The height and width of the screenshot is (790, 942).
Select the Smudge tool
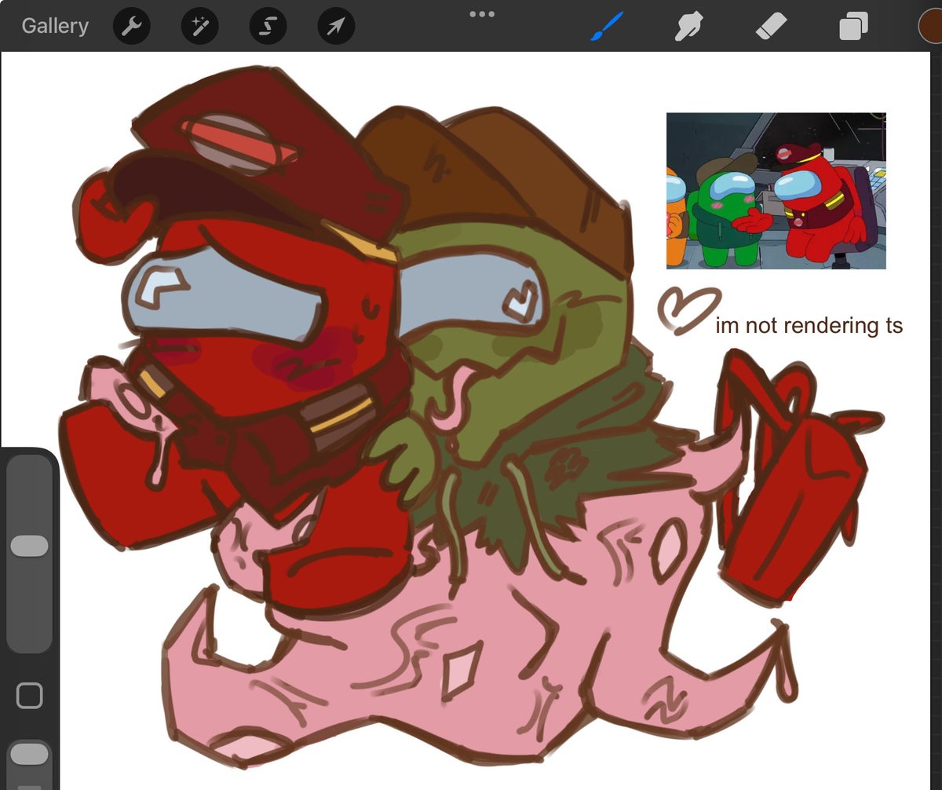(x=690, y=27)
